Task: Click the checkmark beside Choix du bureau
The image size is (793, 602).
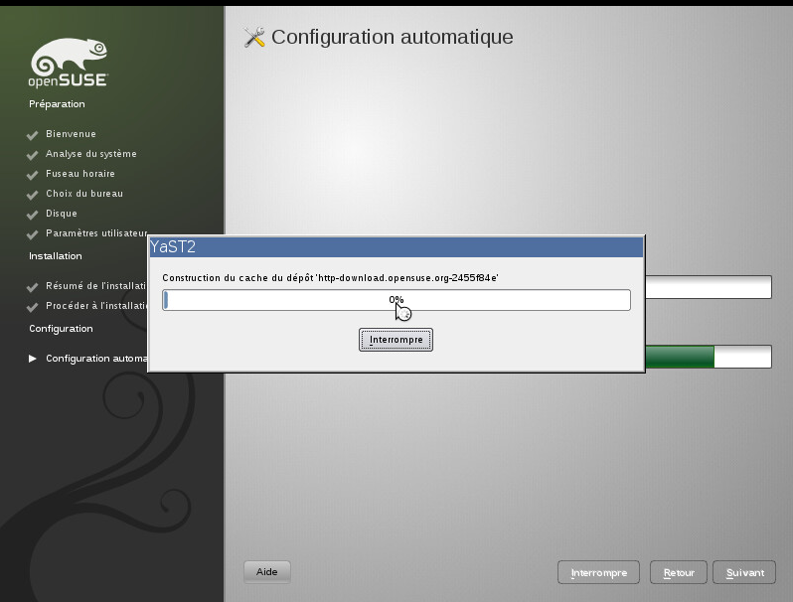Action: [x=33, y=195]
